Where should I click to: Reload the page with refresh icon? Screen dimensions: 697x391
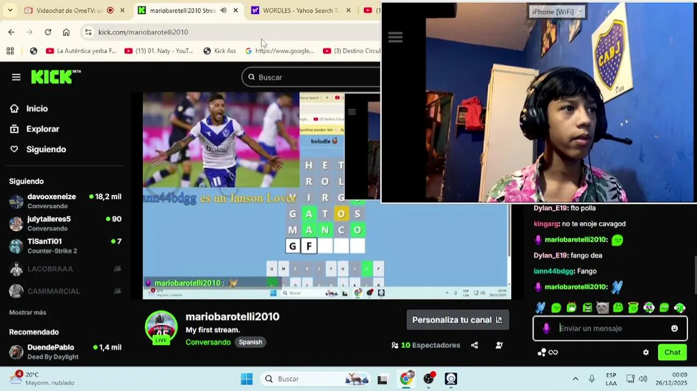click(x=48, y=32)
